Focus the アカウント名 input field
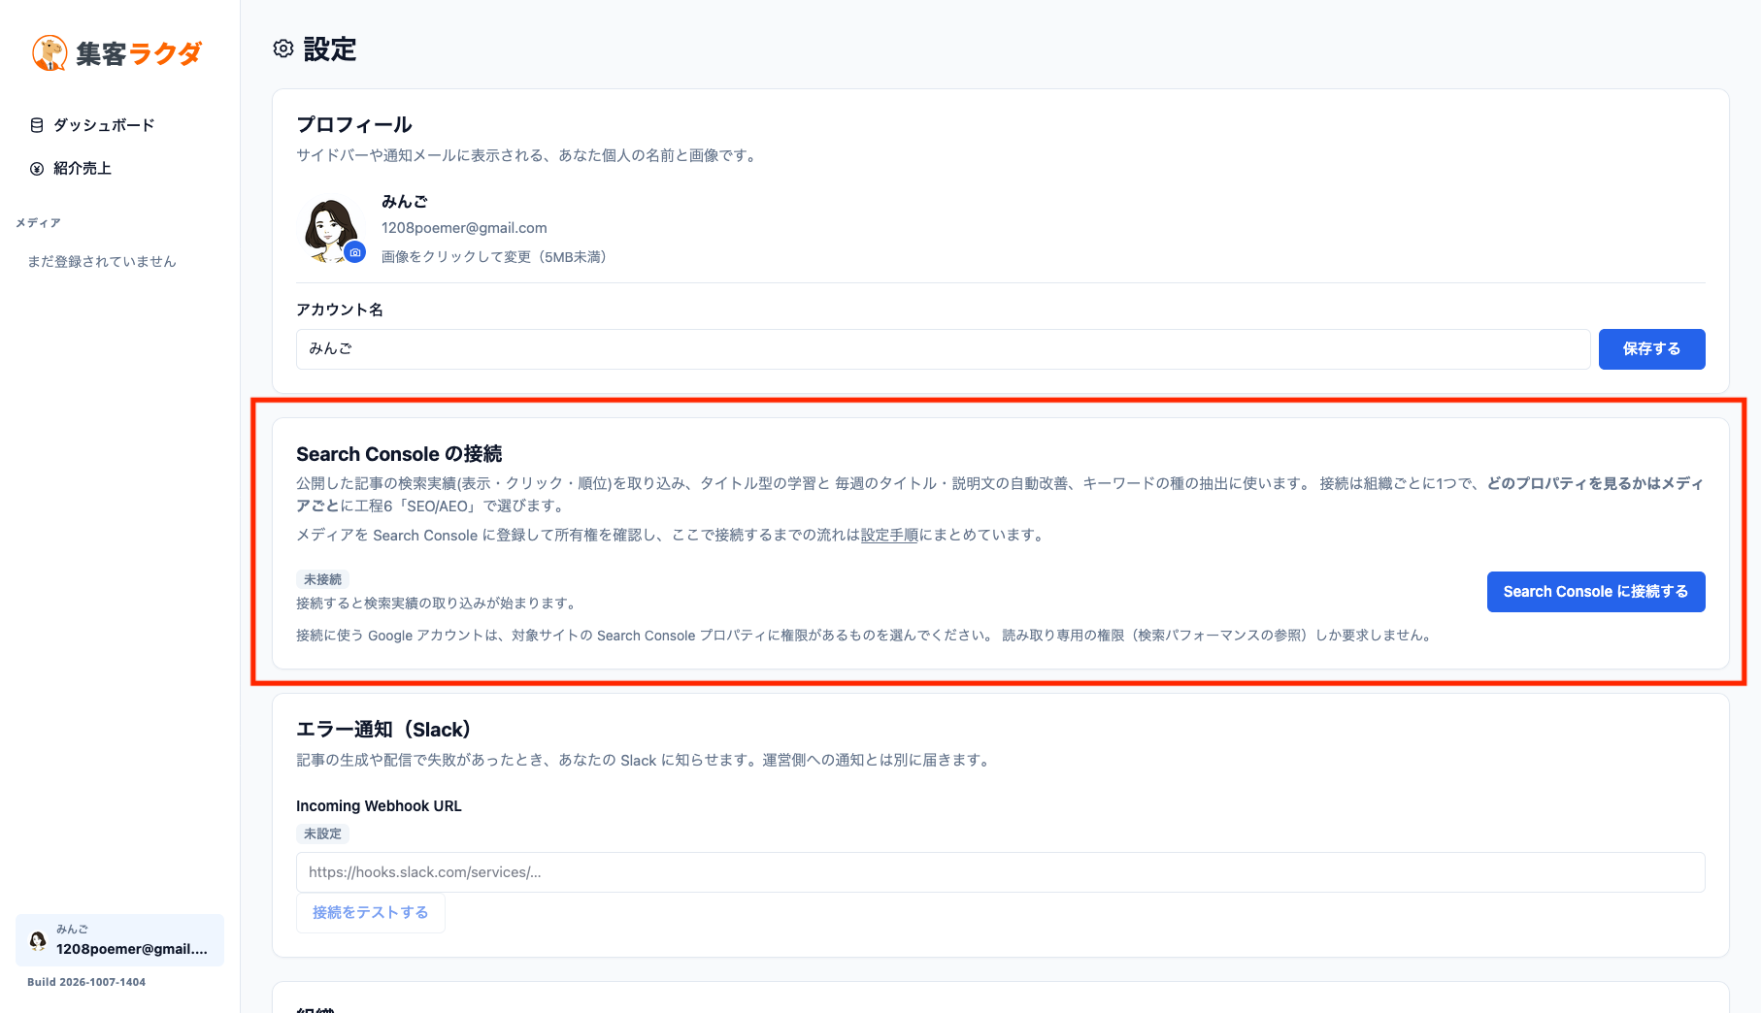Viewport: 1761px width, 1013px height. coord(943,349)
